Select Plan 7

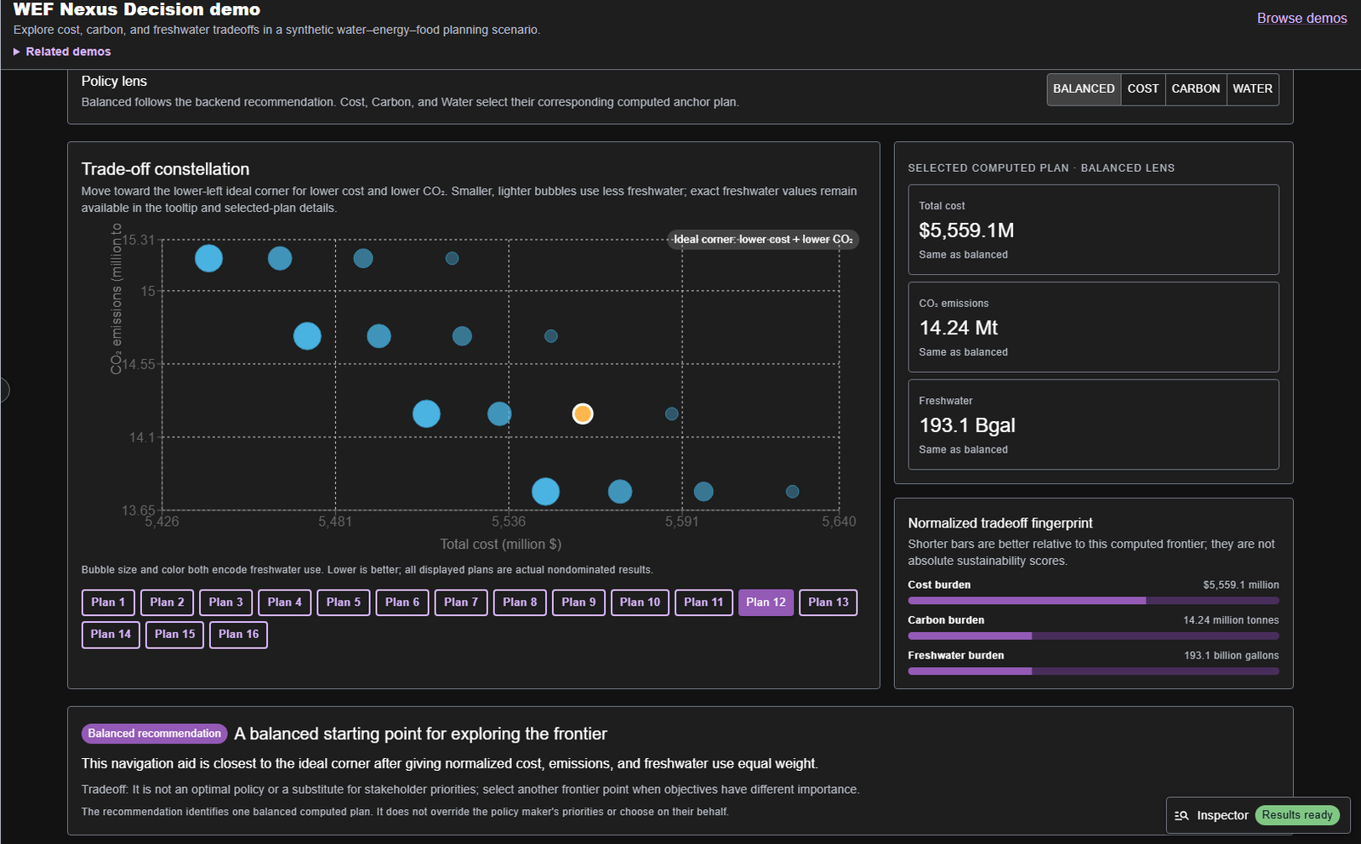[x=461, y=602]
